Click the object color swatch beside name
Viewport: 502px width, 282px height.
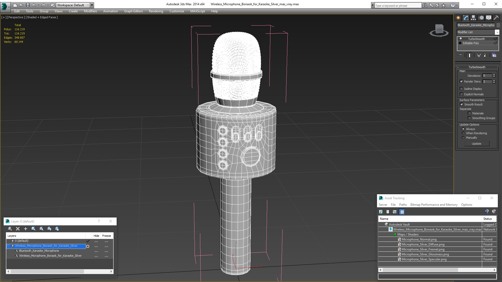click(498, 25)
